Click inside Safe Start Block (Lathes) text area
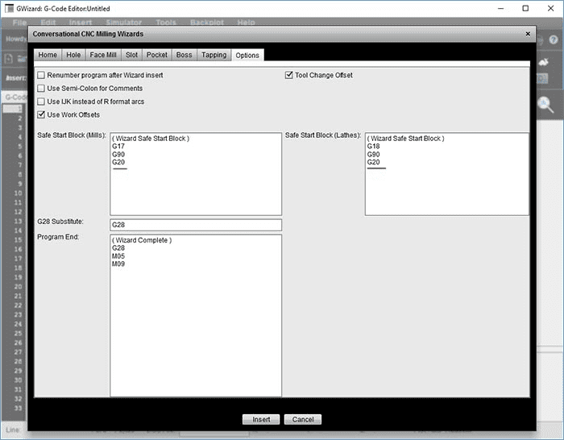Screen dimensions: 564x440 pyautogui.click(x=446, y=174)
